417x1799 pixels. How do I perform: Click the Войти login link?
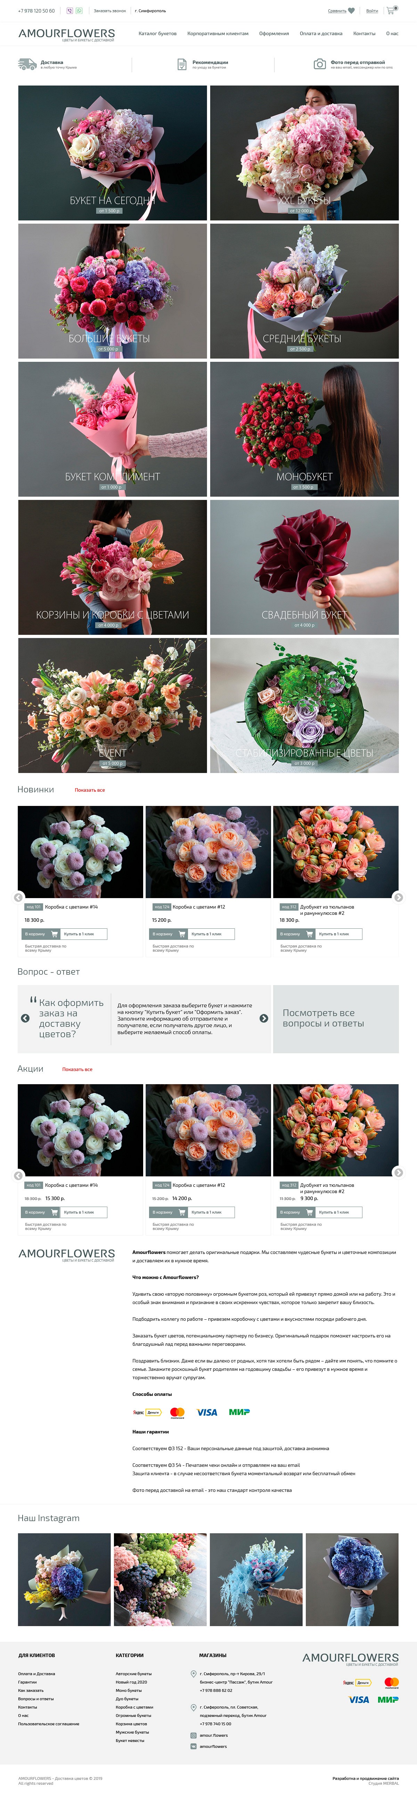(372, 10)
